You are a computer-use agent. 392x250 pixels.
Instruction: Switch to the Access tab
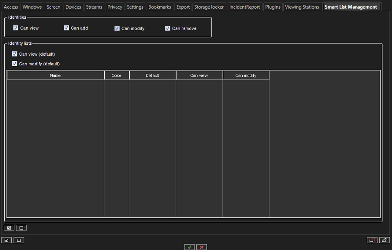[11, 7]
